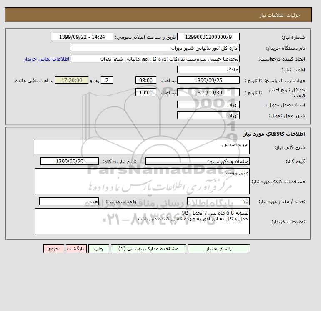321x311 pixels.
Task: Click response time field 08:00
Action: 146,81
